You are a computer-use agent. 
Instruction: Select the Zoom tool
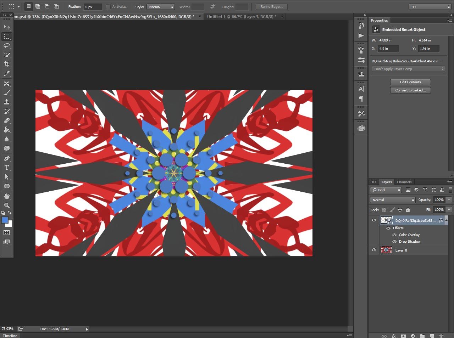[7, 205]
